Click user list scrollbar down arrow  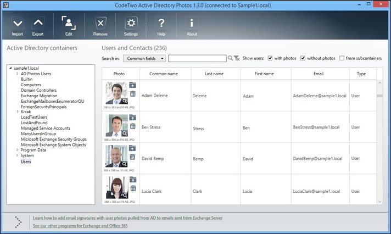pyautogui.click(x=380, y=202)
